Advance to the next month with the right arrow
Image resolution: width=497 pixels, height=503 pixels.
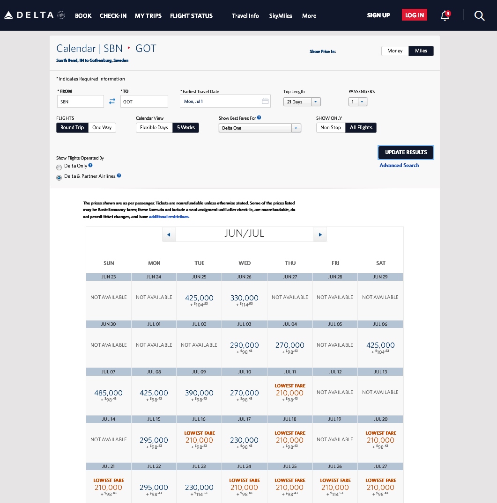[320, 234]
